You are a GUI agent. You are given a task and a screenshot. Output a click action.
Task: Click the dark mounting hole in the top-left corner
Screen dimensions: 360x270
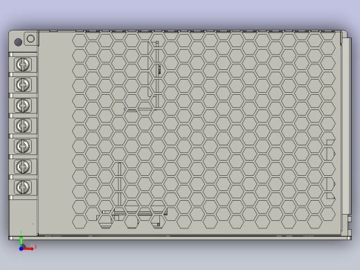coord(18,42)
